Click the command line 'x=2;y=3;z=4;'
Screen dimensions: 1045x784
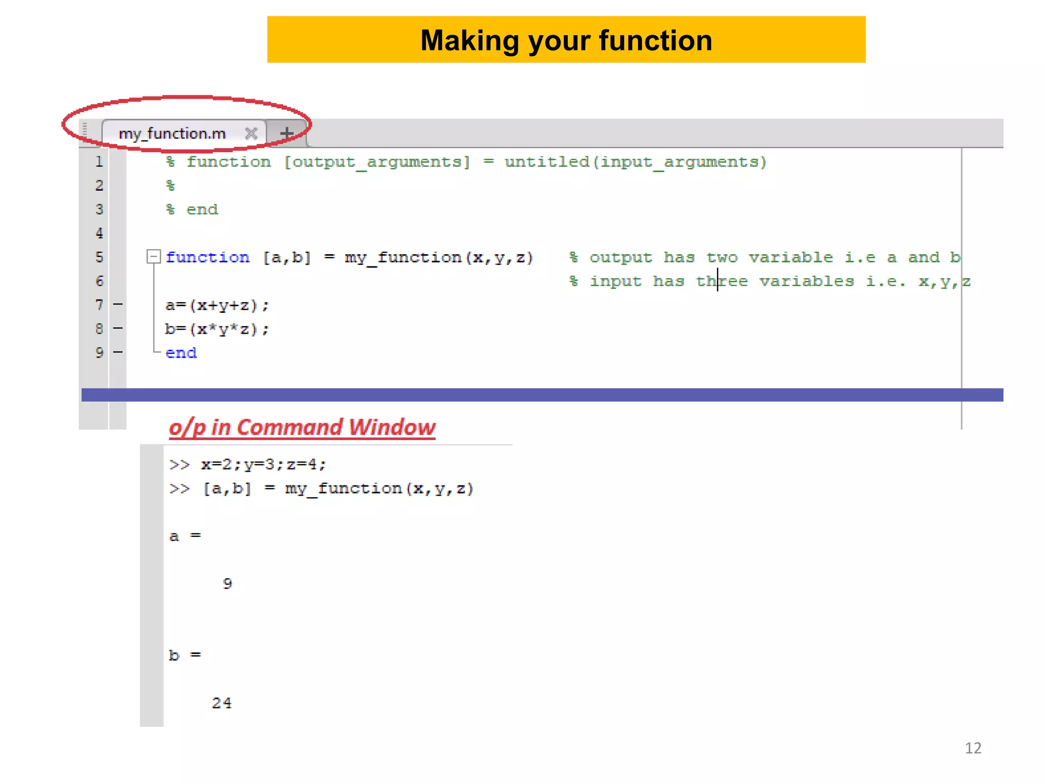pyautogui.click(x=263, y=464)
